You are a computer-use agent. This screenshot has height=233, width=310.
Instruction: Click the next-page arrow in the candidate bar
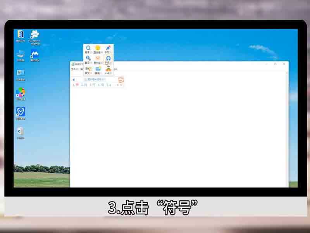117,85
